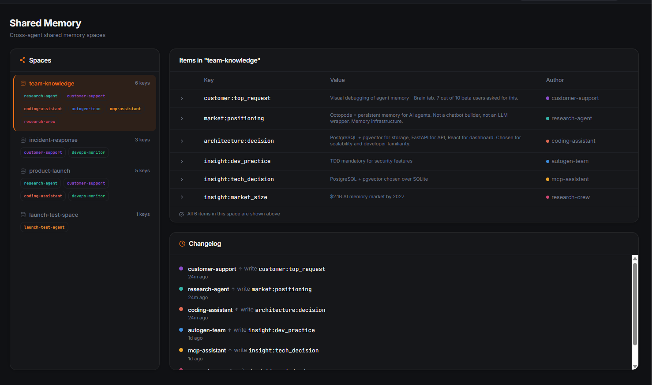Click the incident-response database icon

[x=23, y=140]
